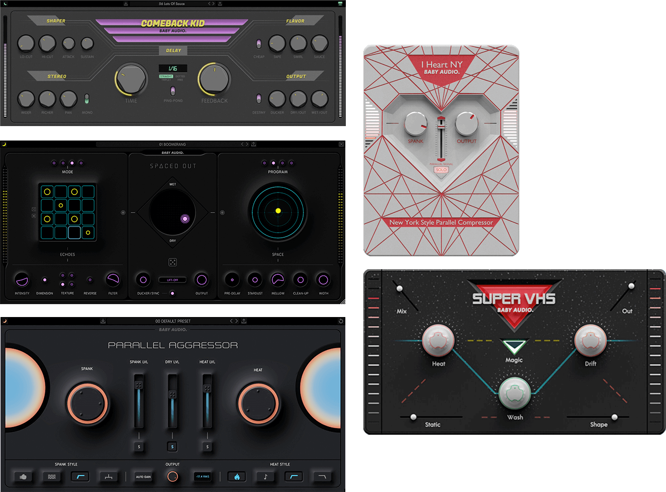Flip the Destiny switch in Output section
Screen dimensions: 666x492
pos(258,98)
